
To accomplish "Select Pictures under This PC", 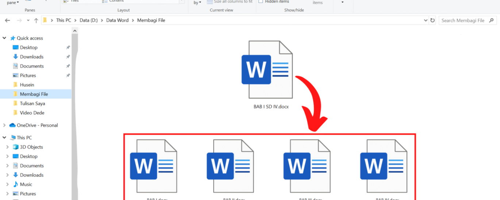I will (28, 194).
